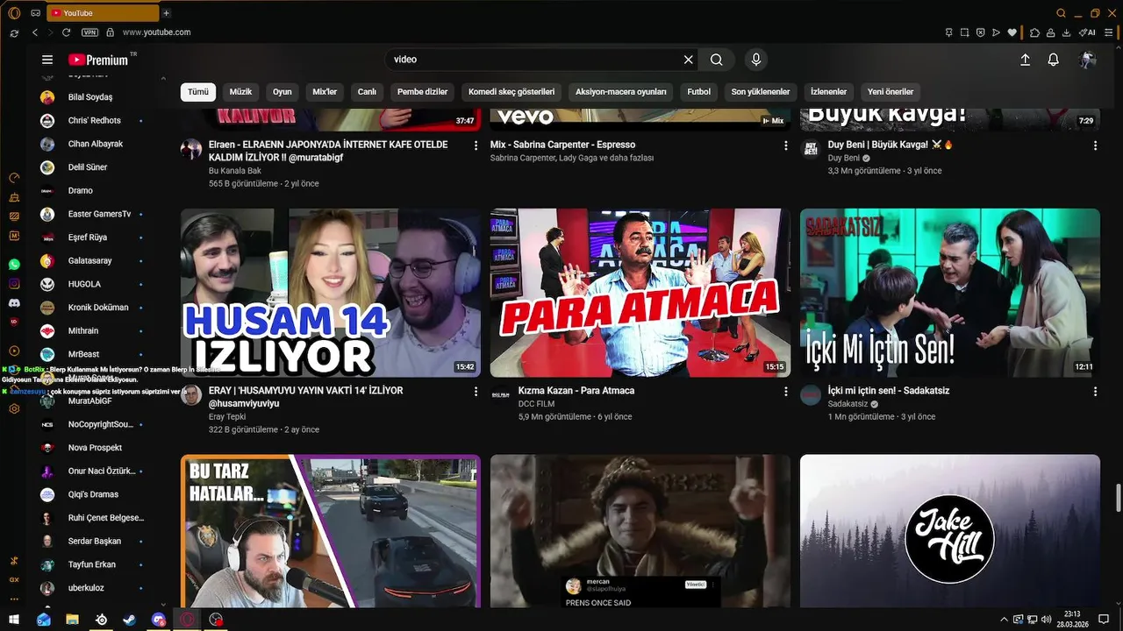Reload the page in the address bar
This screenshot has width=1123, height=631.
coord(66,32)
